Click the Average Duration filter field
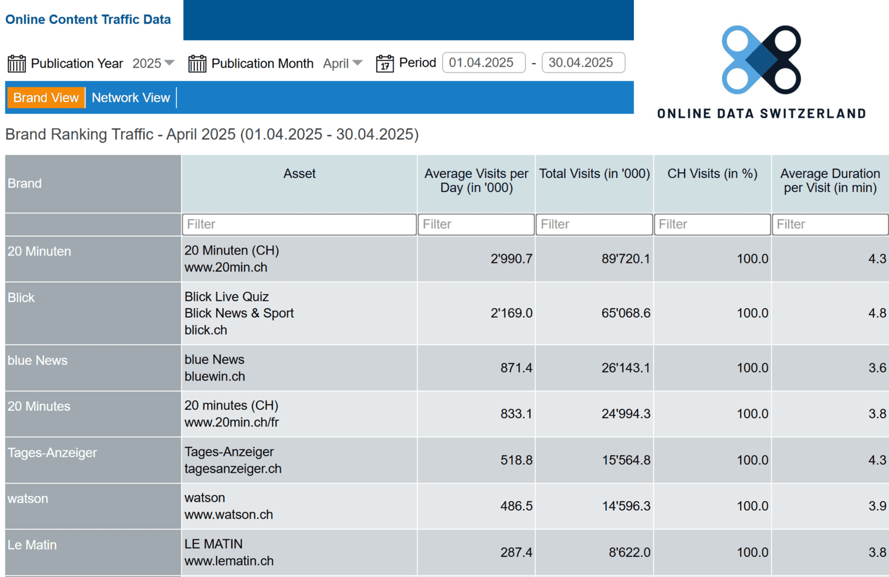Image resolution: width=889 pixels, height=577 pixels. pyautogui.click(x=830, y=225)
